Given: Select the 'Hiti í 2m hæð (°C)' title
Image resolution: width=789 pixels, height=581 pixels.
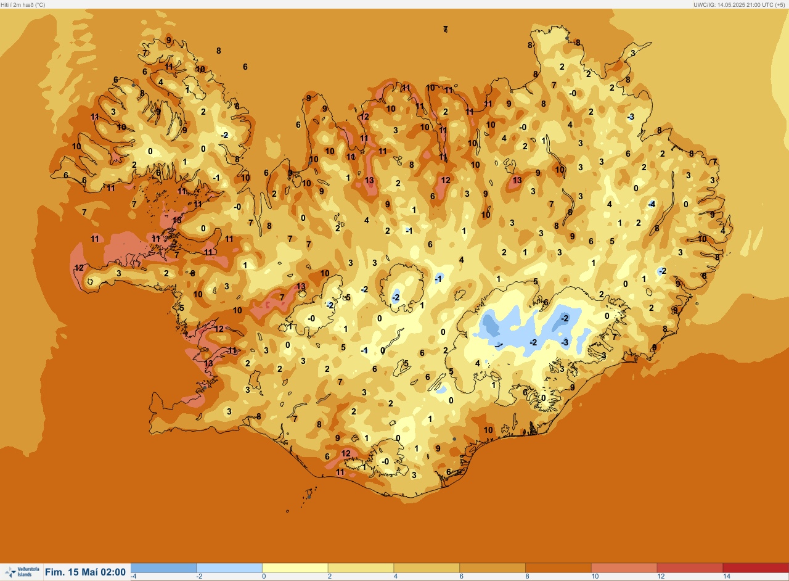Looking at the screenshot, I should click(x=23, y=4).
